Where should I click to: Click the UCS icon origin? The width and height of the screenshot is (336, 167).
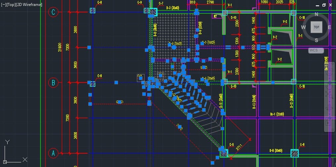(x=5, y=162)
